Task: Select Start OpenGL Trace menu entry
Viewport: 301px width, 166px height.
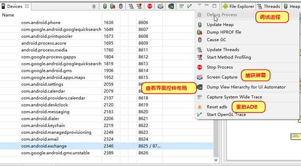Action: pyautogui.click(x=226, y=114)
